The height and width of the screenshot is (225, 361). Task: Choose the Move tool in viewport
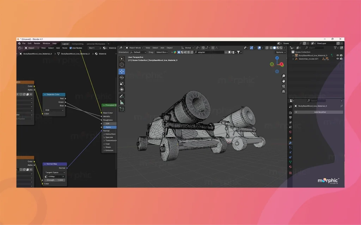pos(122,72)
